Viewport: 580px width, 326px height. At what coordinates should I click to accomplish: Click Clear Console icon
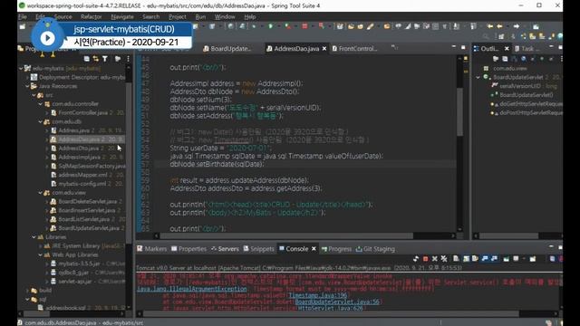[x=456, y=259]
